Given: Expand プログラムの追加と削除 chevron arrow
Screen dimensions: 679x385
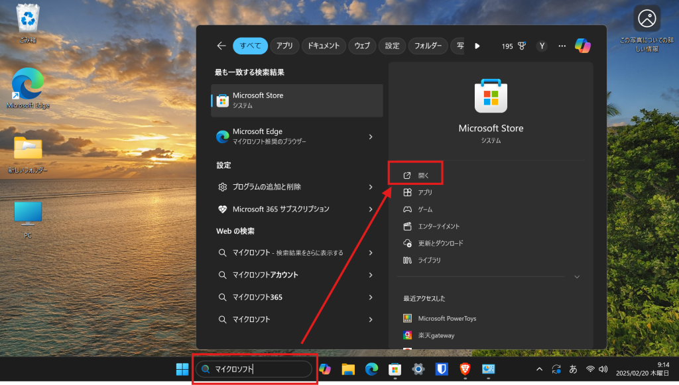Looking at the screenshot, I should [371, 187].
